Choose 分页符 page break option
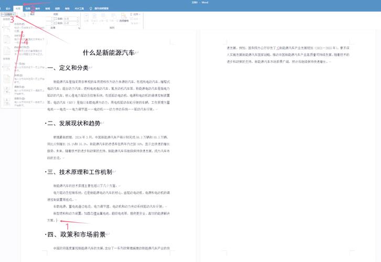Viewport: 381px width, 262px height. pos(24,27)
